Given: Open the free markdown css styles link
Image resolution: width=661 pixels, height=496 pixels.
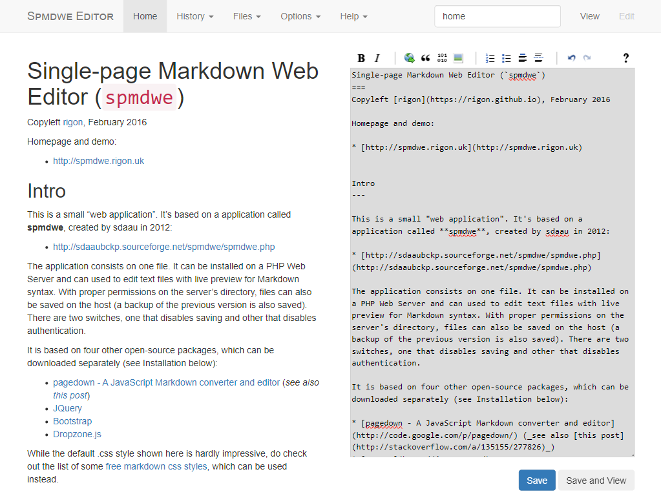Looking at the screenshot, I should [156, 466].
